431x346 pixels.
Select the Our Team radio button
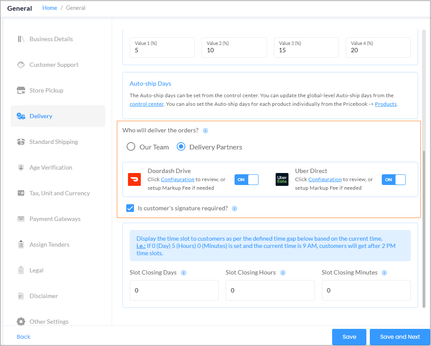pyautogui.click(x=131, y=146)
